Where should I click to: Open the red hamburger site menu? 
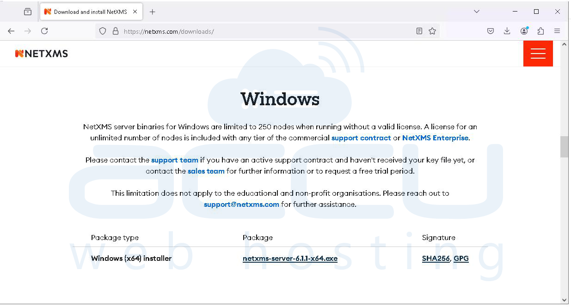click(x=538, y=54)
